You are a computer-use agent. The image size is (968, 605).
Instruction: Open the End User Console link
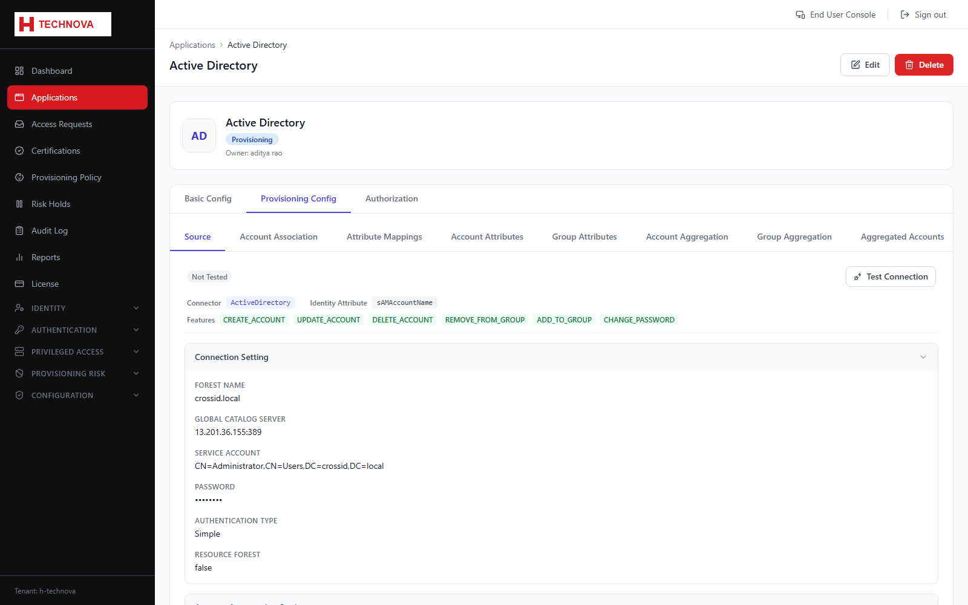836,15
